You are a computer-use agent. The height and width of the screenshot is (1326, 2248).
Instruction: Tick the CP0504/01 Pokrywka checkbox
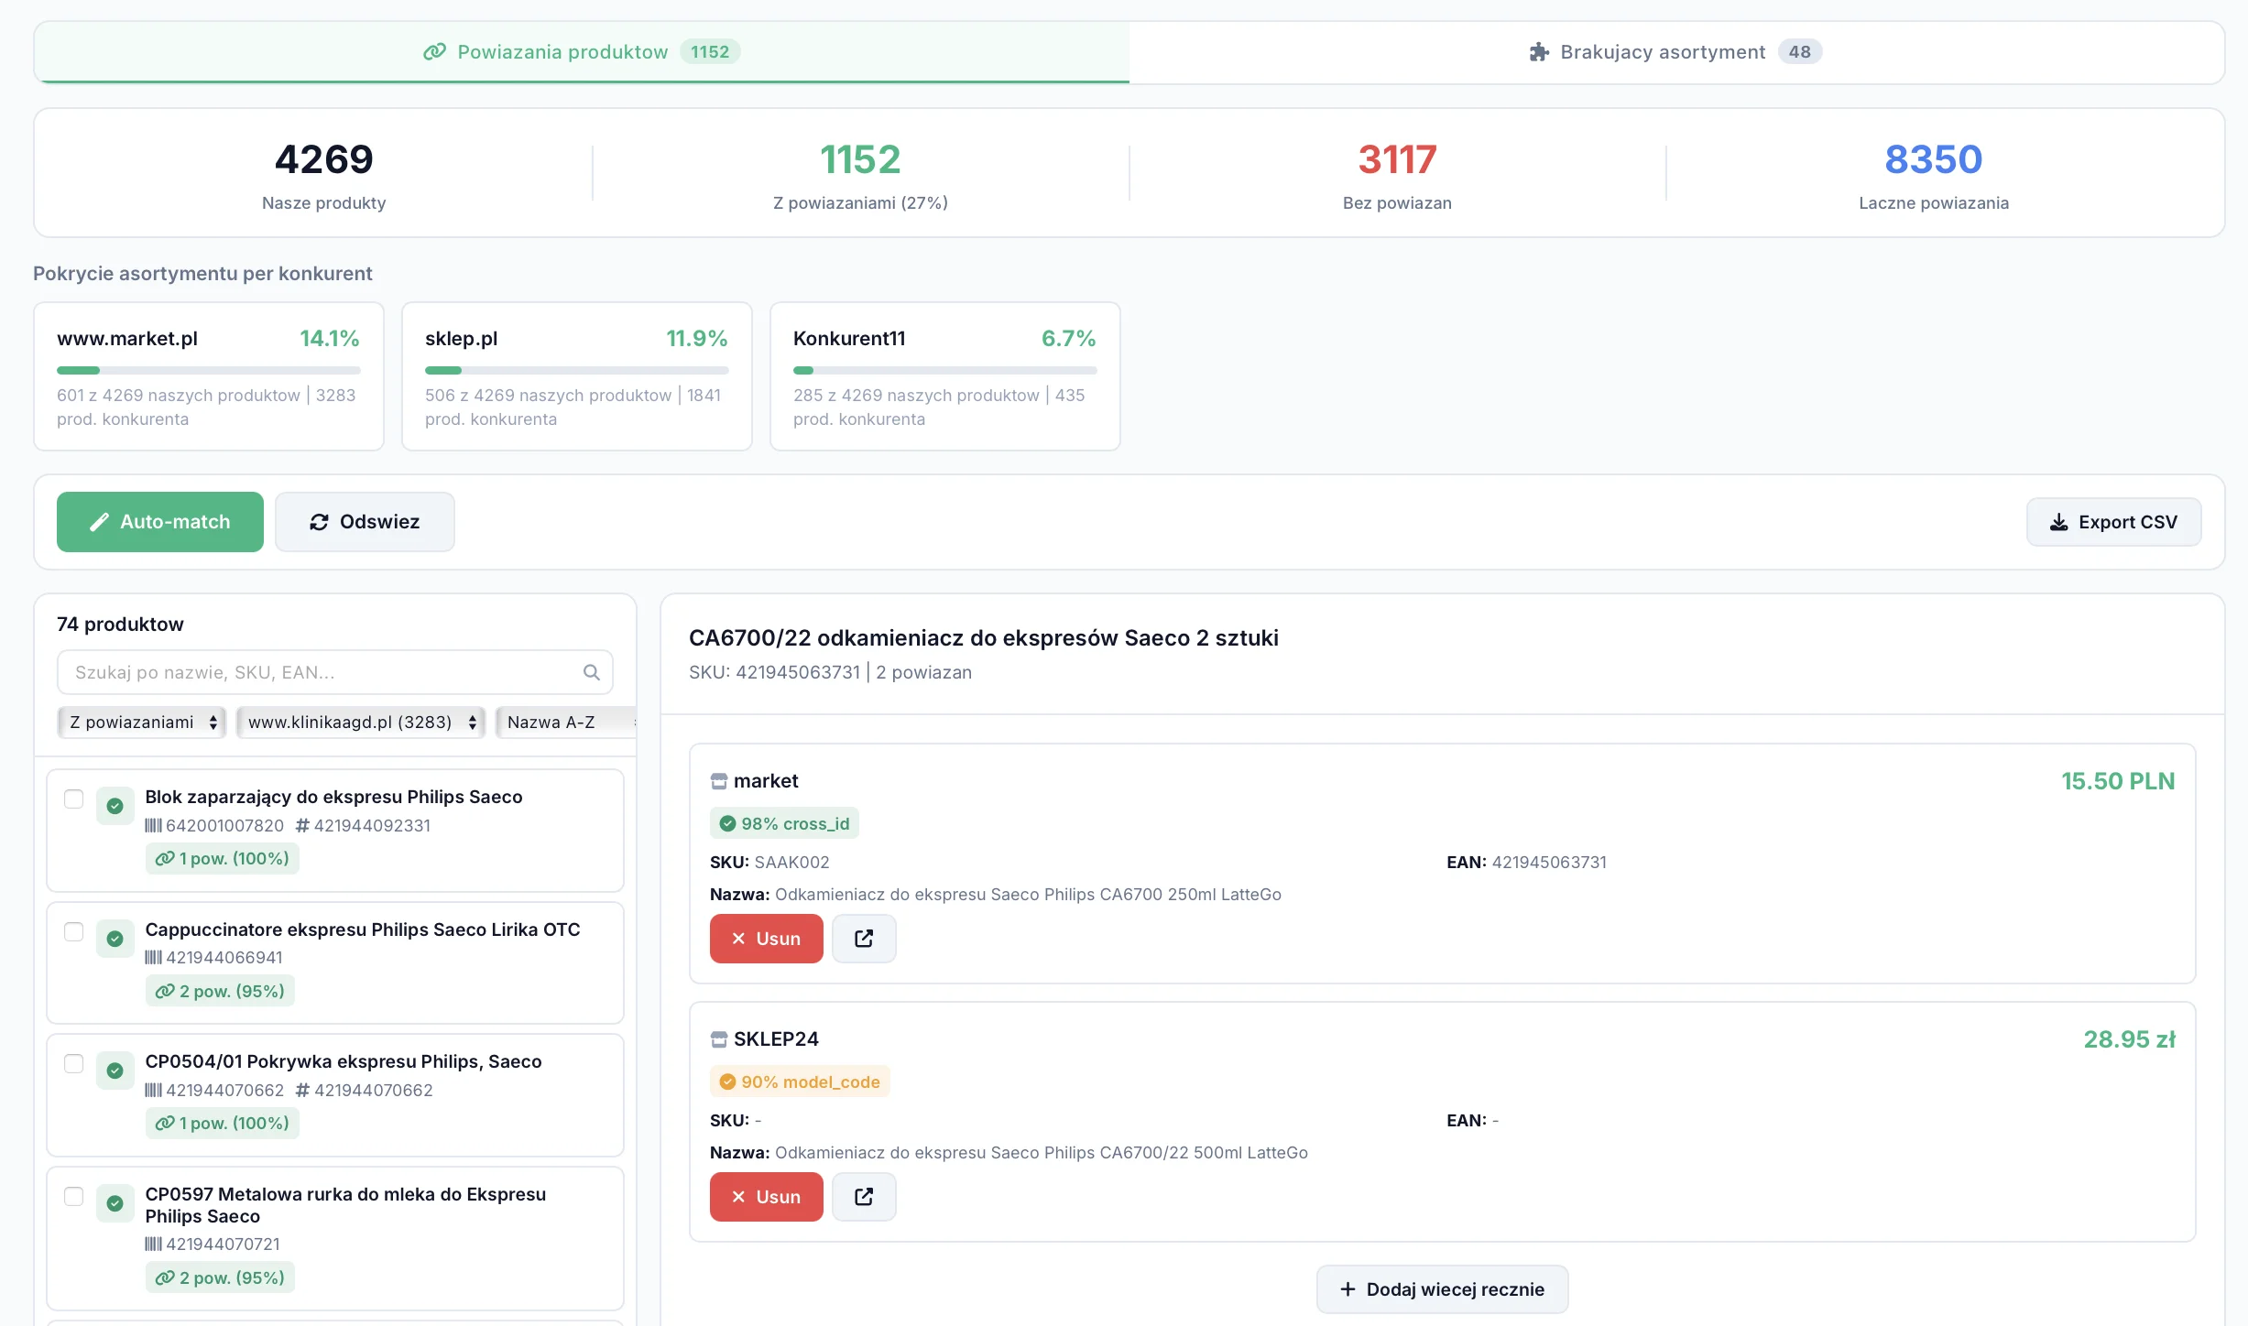(x=74, y=1063)
